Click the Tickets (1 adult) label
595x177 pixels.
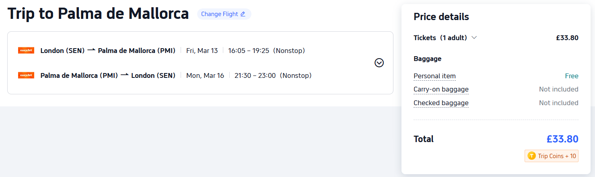coord(440,38)
